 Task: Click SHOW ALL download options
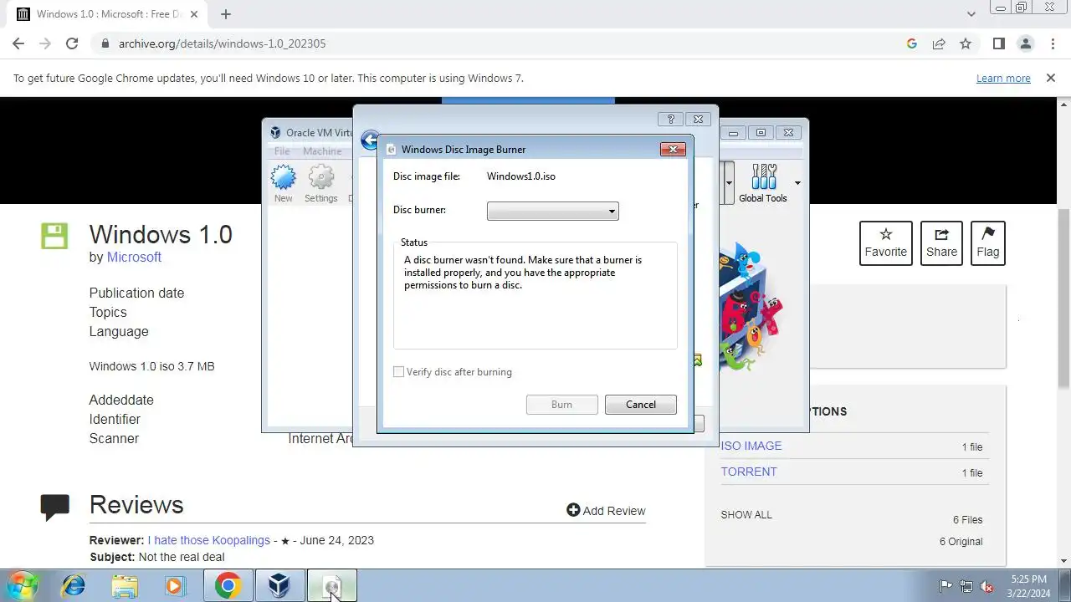pos(746,515)
